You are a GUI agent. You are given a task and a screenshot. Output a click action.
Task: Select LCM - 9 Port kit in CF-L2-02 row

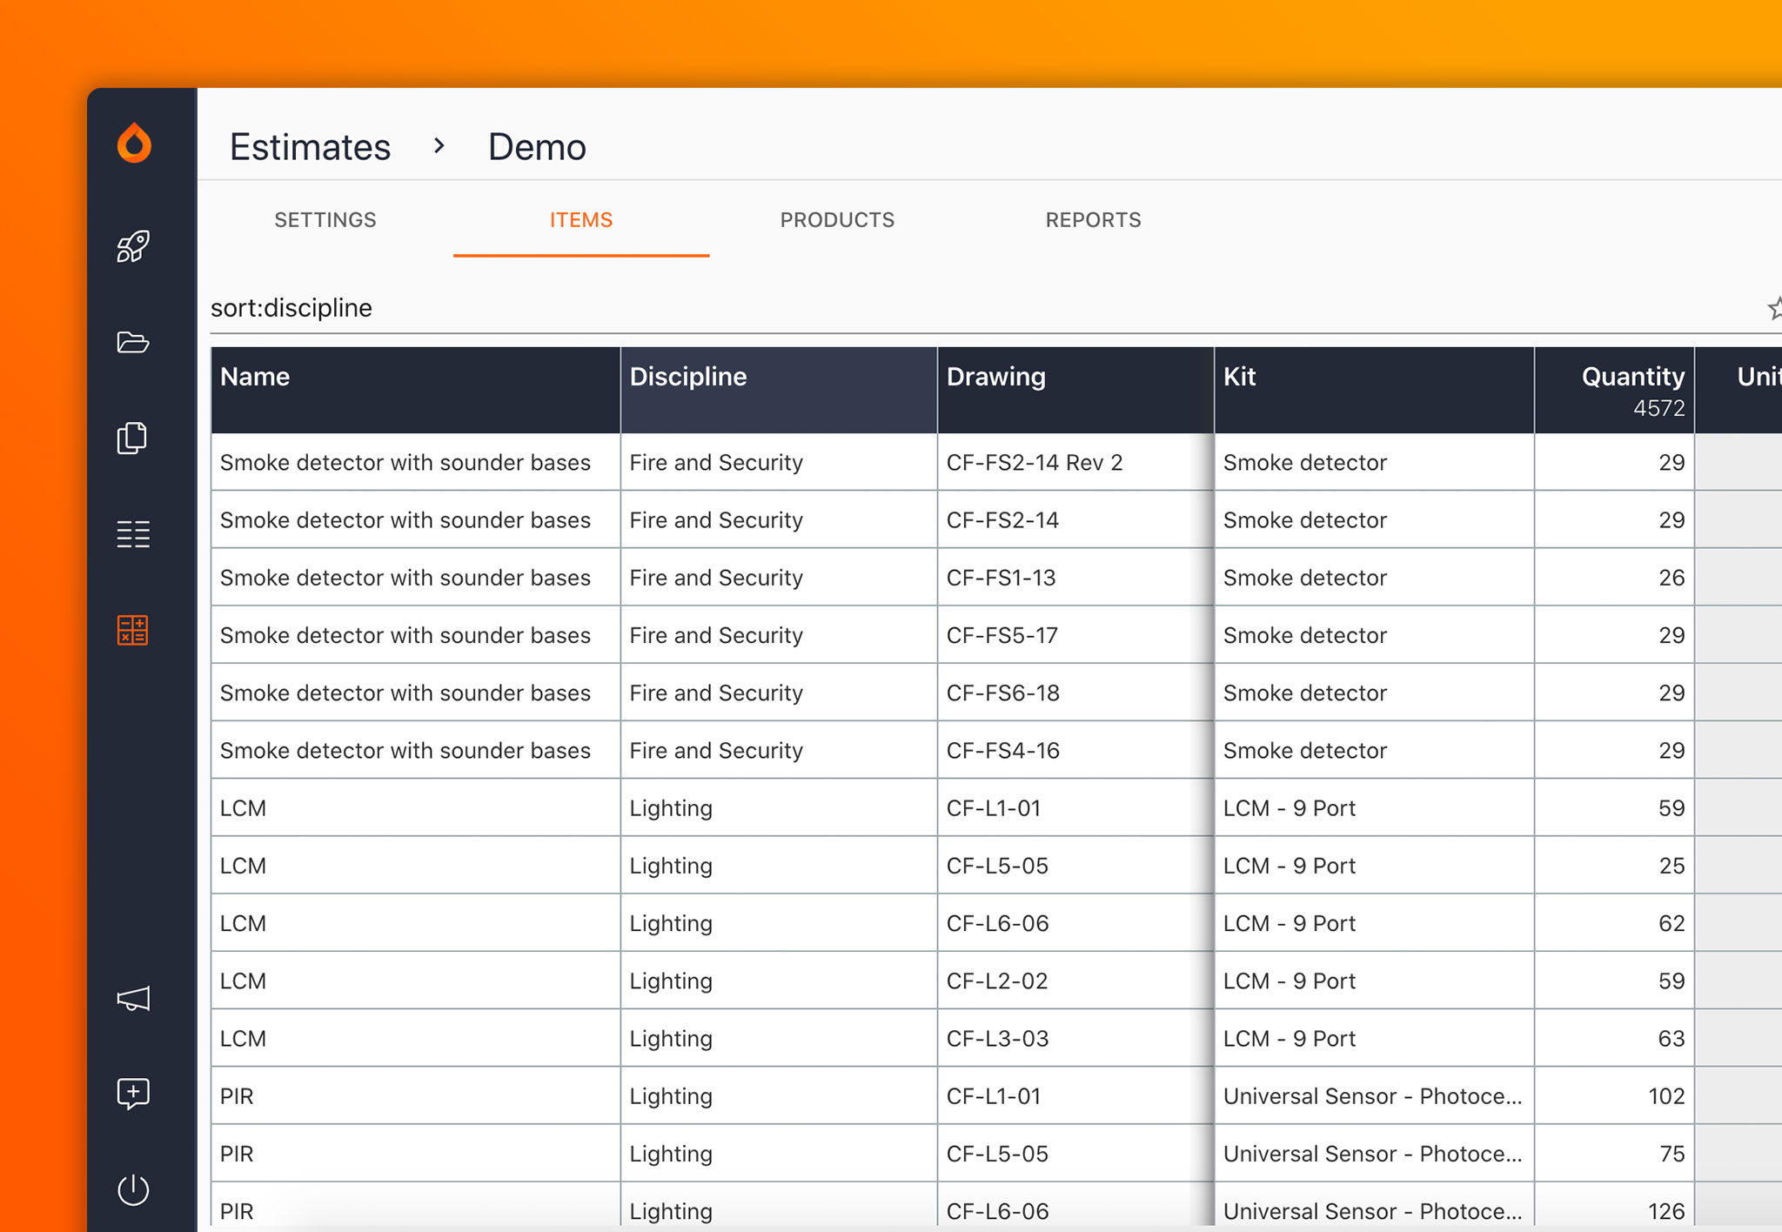tap(1374, 981)
